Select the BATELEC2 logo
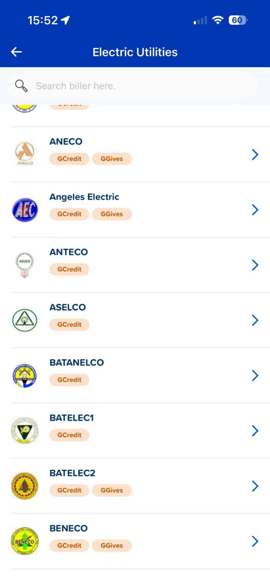This screenshot has width=270, height=586. click(x=25, y=486)
